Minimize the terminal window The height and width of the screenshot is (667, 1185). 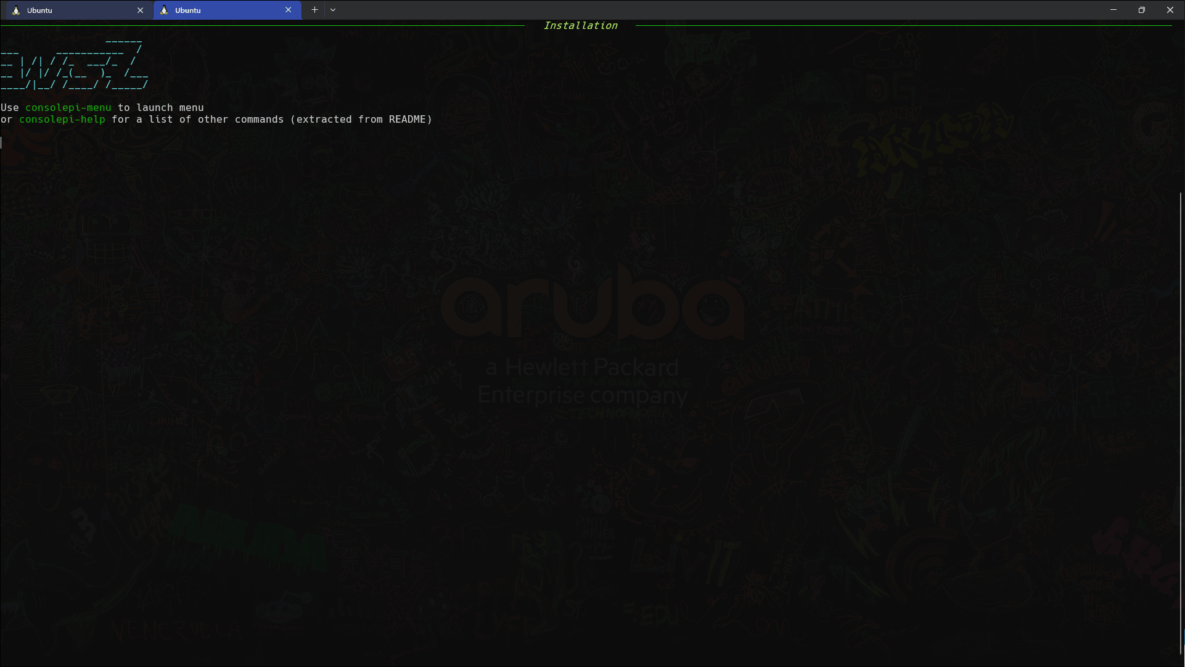[1113, 10]
